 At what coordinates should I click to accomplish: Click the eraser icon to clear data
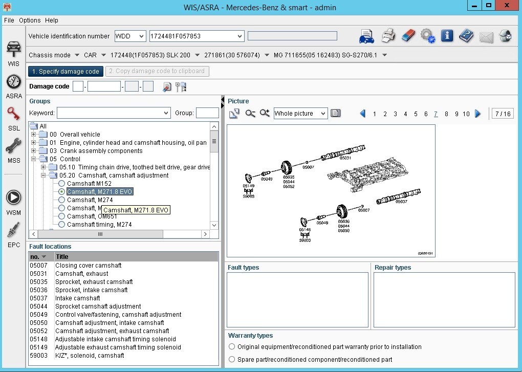tap(408, 36)
